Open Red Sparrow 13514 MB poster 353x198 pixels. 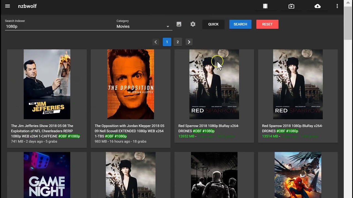(298, 84)
